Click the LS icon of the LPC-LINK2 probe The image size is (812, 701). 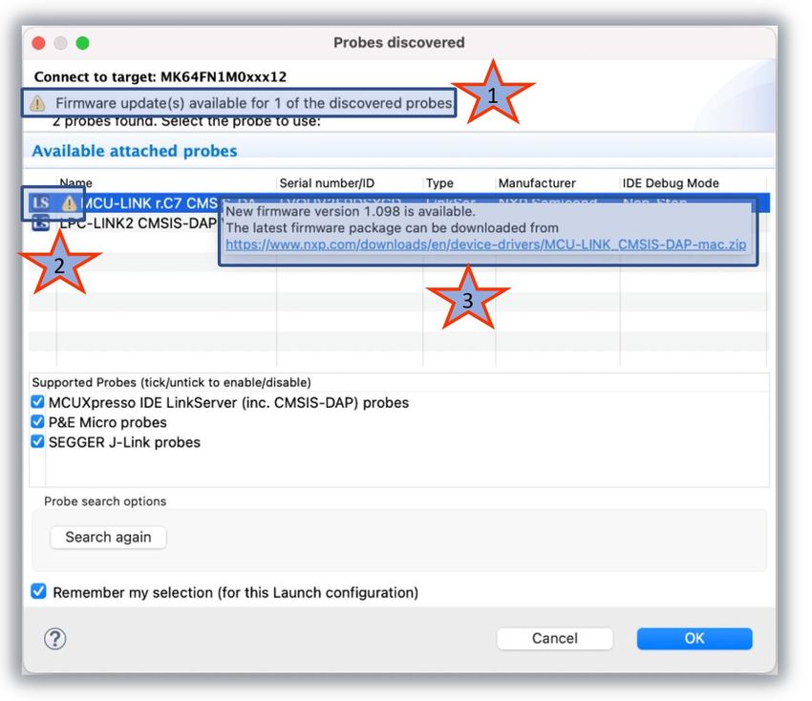tap(40, 223)
